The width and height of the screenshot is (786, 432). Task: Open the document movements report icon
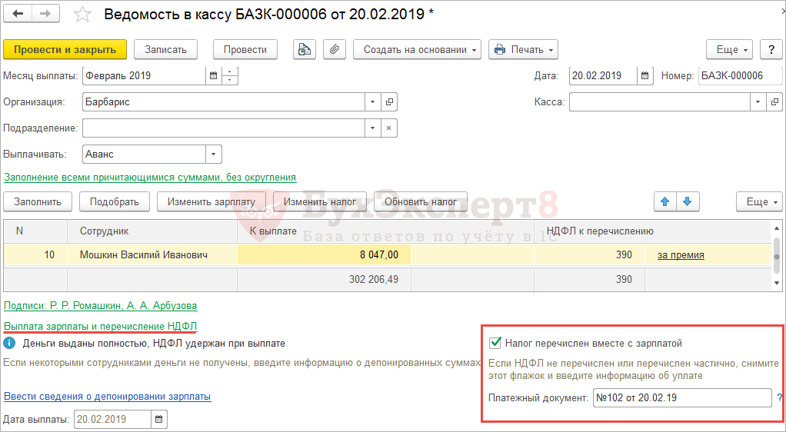point(305,49)
